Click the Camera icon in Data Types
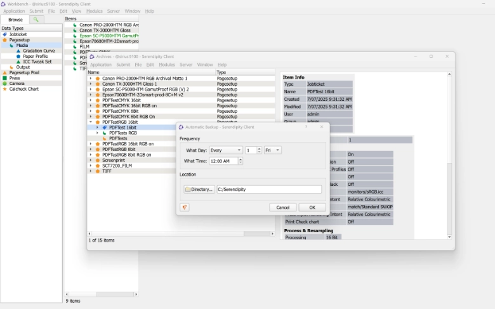Screen dimensions: 495x309 click(5, 84)
